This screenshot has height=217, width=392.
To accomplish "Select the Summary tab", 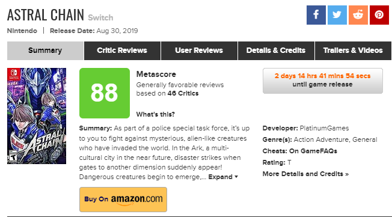I will click(x=45, y=50).
